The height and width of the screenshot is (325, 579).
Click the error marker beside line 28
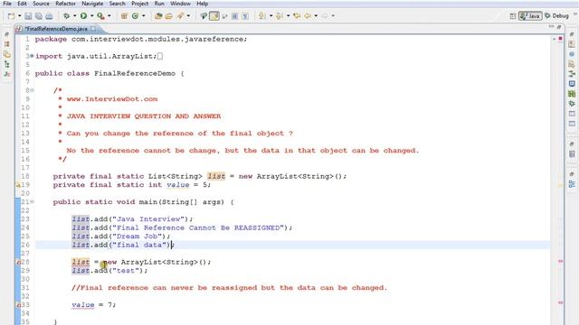click(x=18, y=262)
